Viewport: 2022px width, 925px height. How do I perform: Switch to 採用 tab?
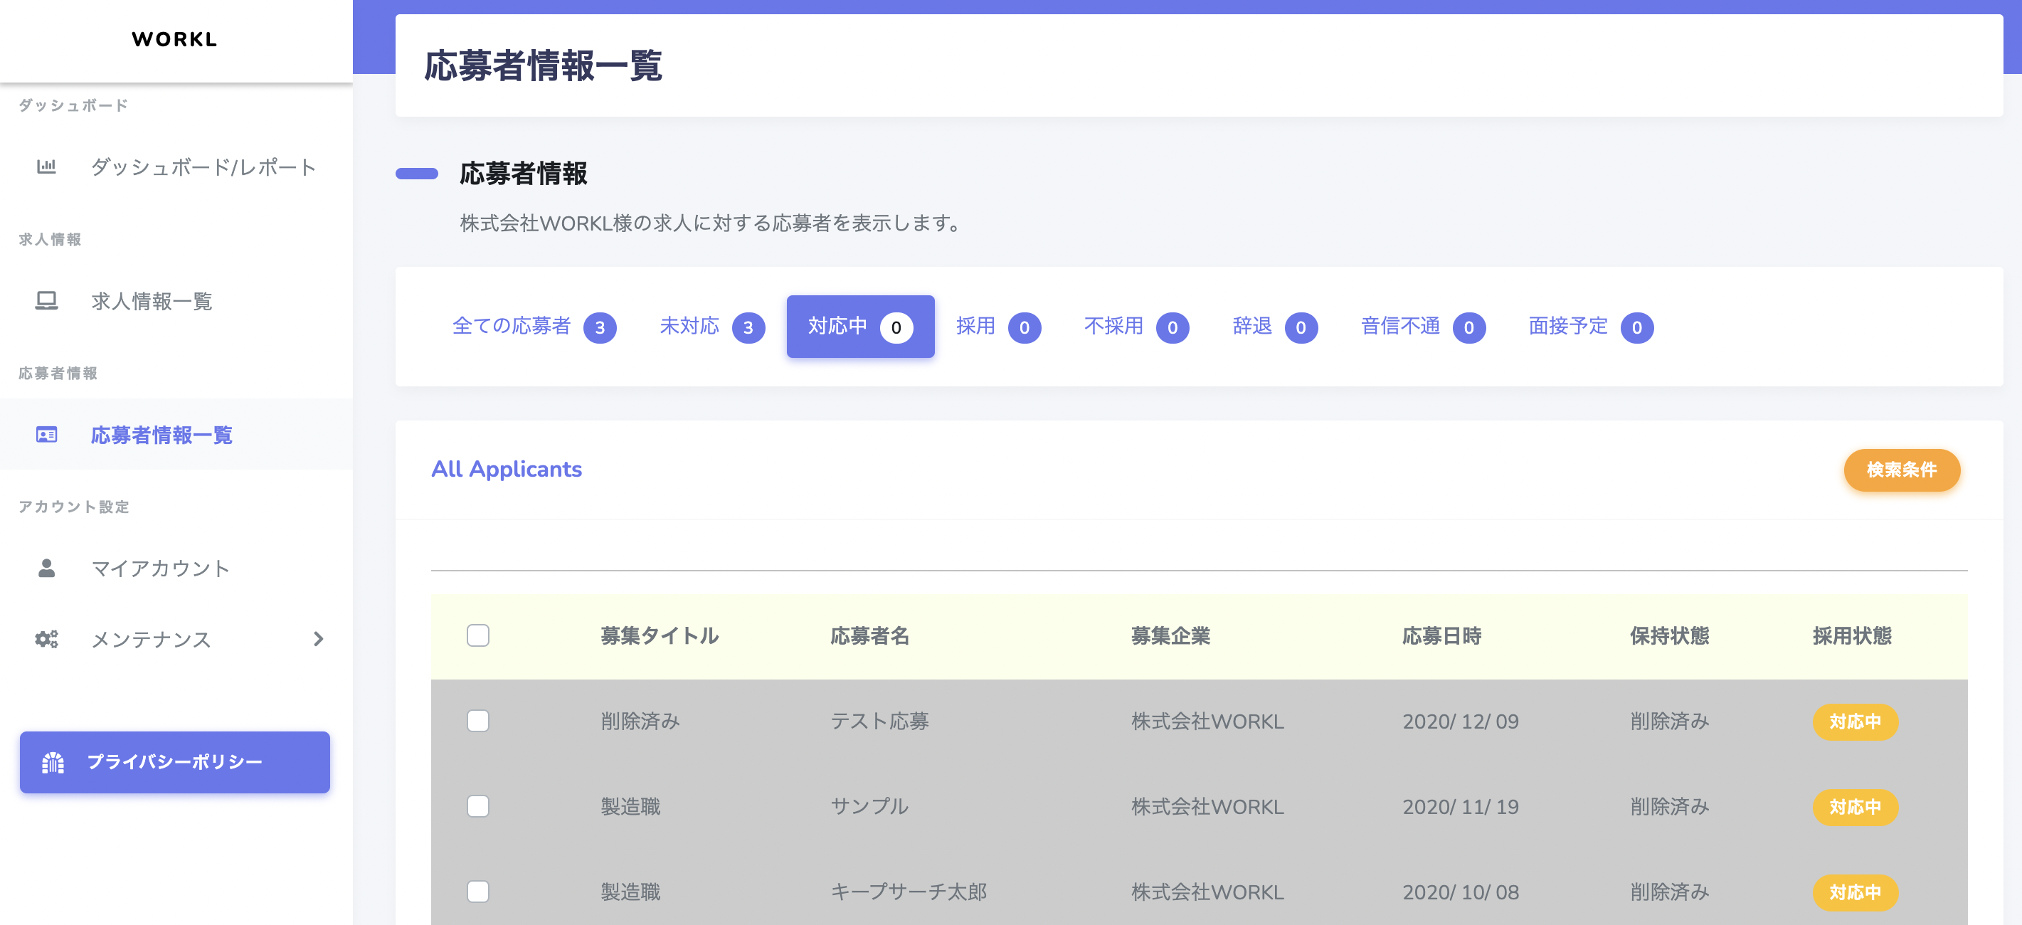coord(998,327)
